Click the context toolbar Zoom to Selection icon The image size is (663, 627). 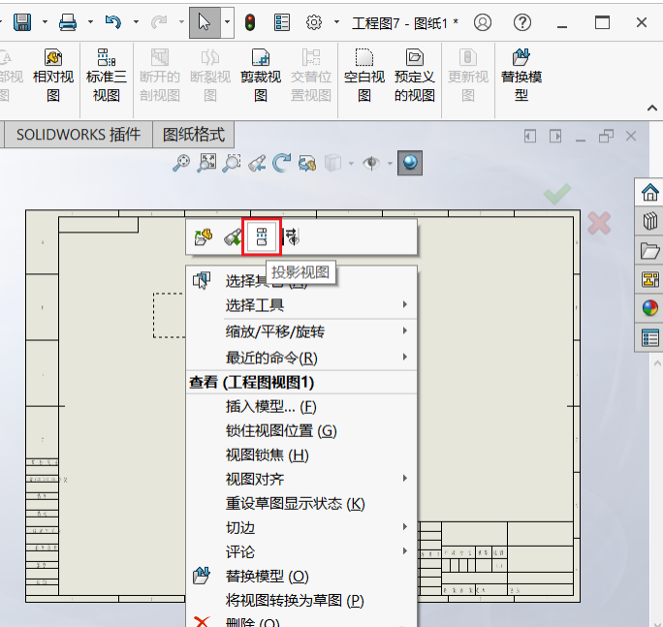point(233,236)
